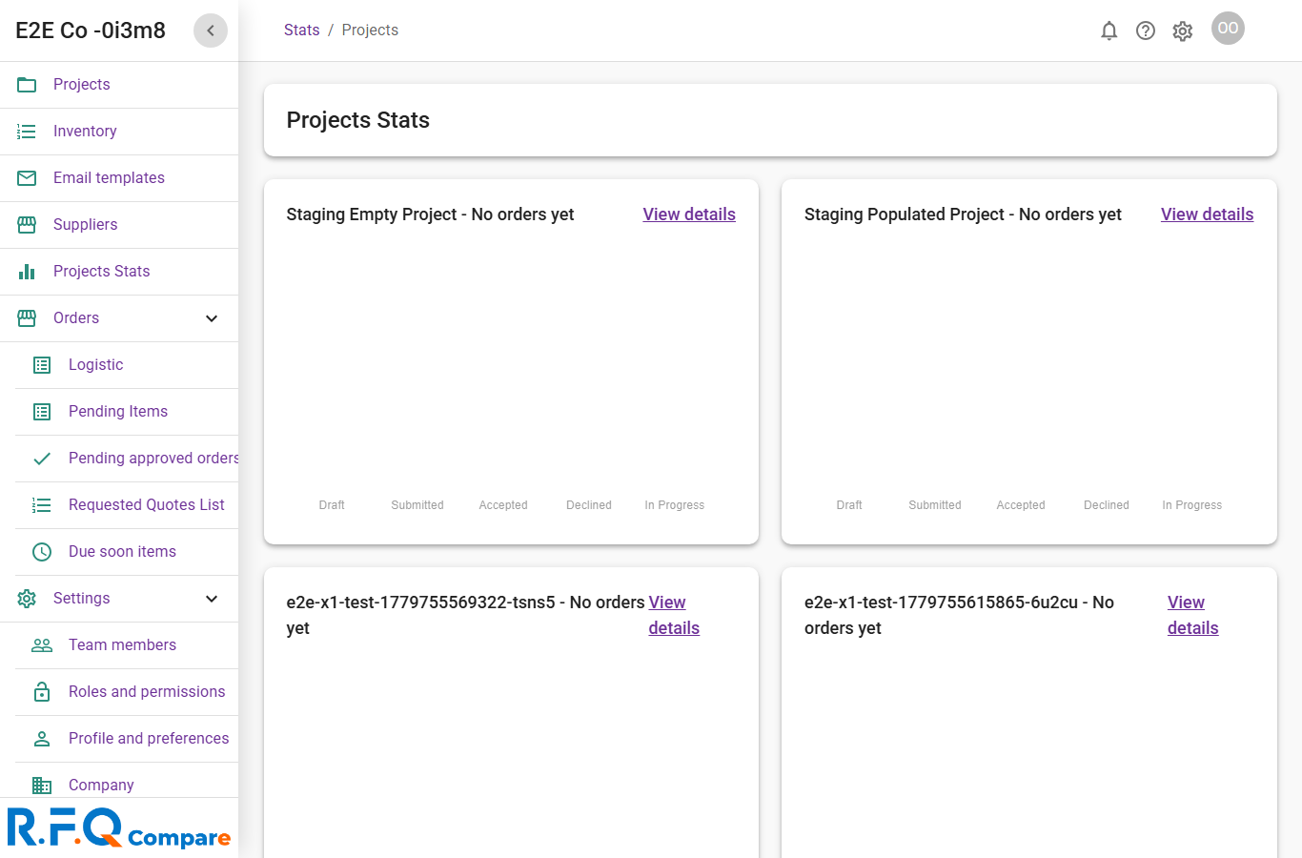This screenshot has height=858, width=1302.
Task: Click Declined label in Staging Populated Project chart
Action: (1107, 505)
